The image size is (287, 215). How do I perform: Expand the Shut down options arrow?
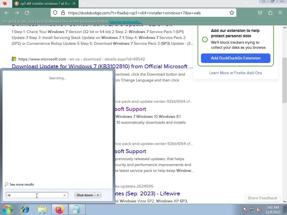point(98,195)
